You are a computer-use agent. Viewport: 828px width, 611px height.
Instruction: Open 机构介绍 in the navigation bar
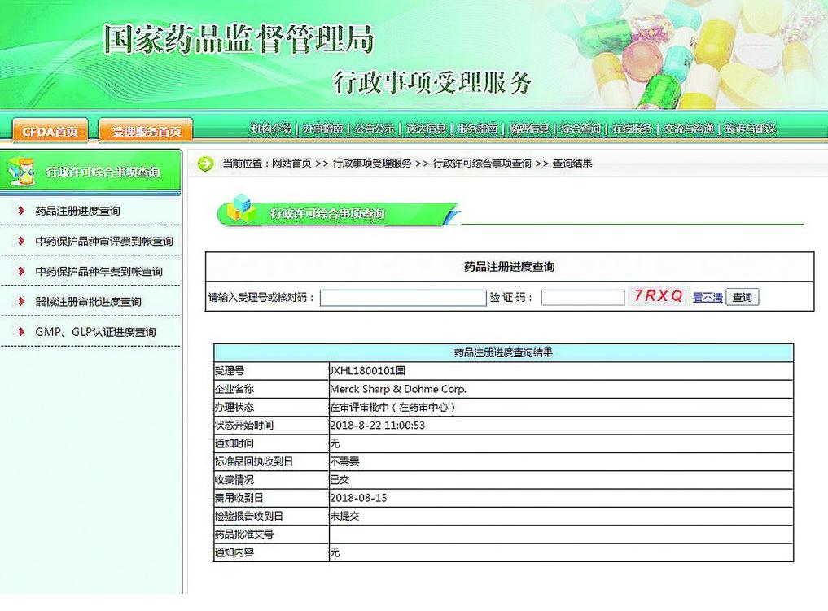270,129
